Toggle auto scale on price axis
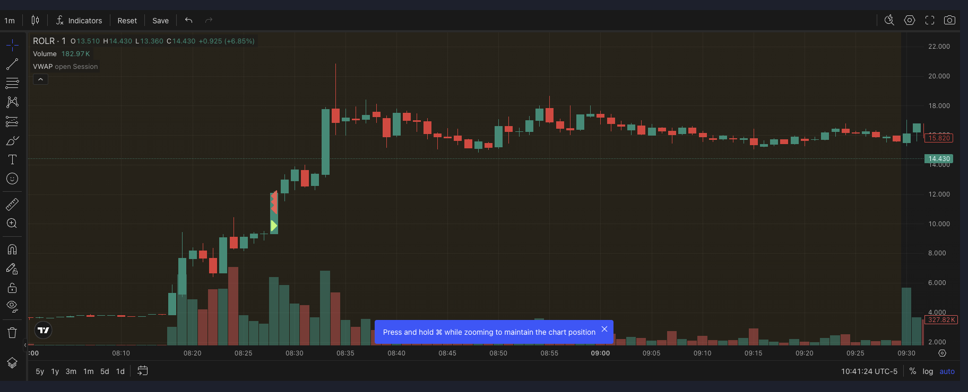 point(947,371)
